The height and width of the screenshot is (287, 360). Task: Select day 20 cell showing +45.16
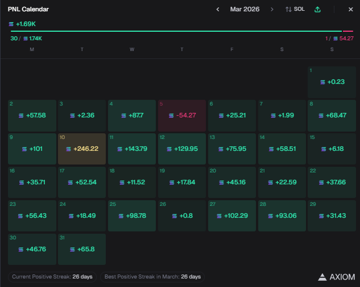click(232, 183)
